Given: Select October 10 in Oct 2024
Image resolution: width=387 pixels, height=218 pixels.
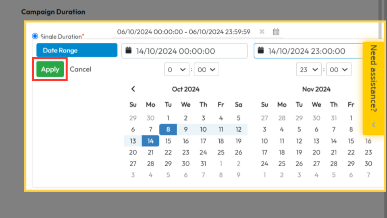Looking at the screenshot, I should (203, 129).
